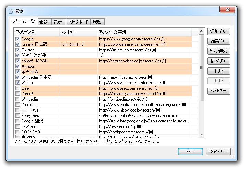Click the ↓(D) move down button
Viewport: 245px width, 169px height.
coord(218,81)
